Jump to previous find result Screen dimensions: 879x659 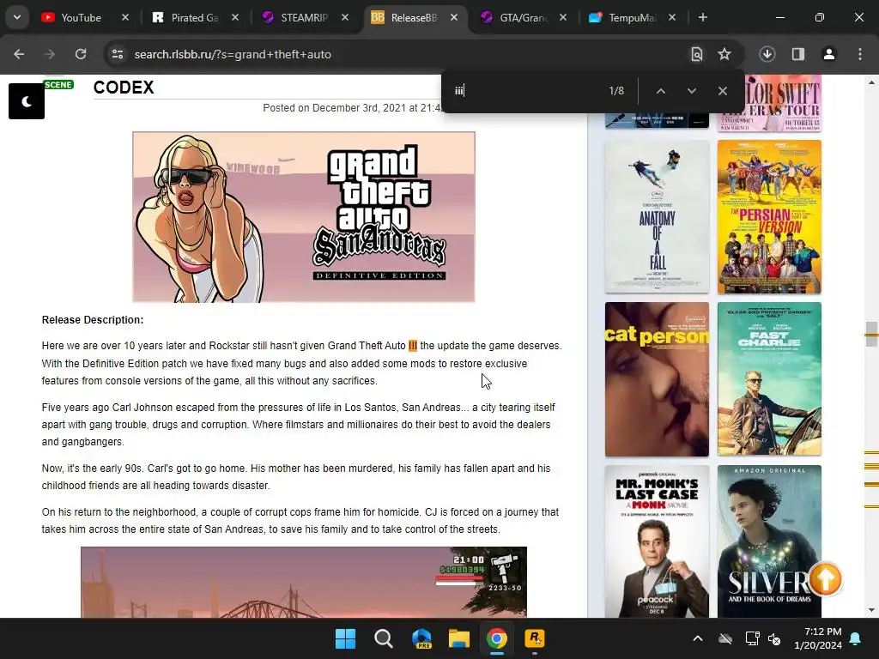click(661, 91)
